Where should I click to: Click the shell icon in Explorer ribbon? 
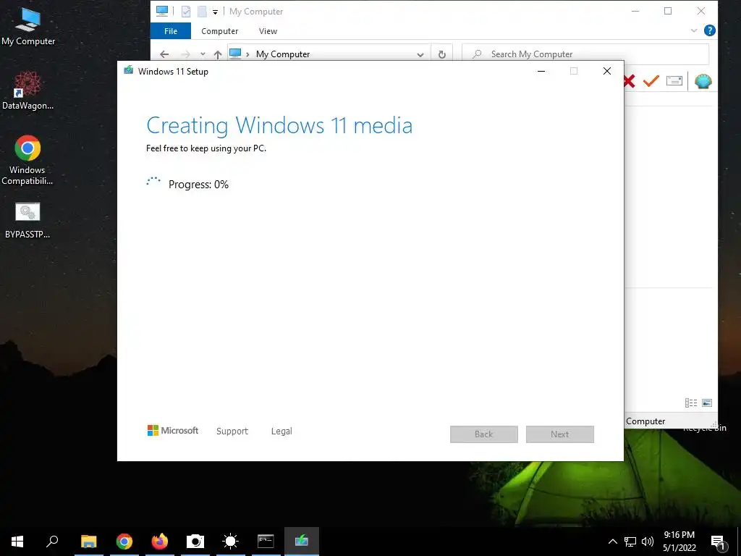pyautogui.click(x=703, y=81)
